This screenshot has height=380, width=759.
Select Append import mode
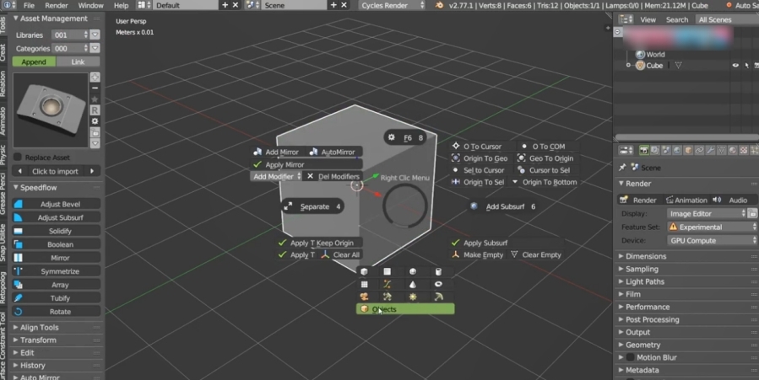[x=34, y=62]
